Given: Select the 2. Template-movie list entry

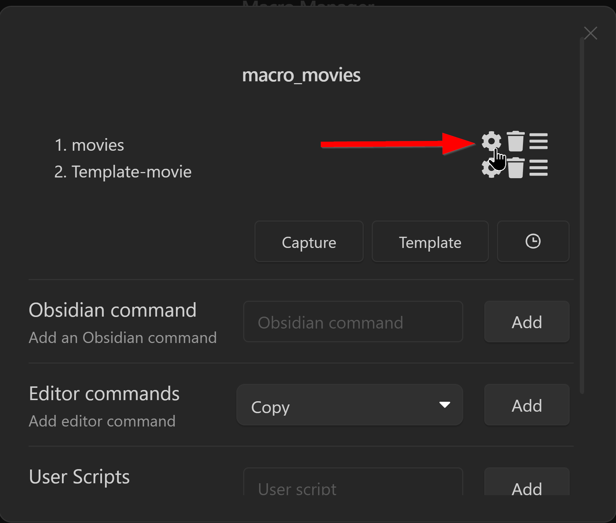Looking at the screenshot, I should tap(123, 172).
